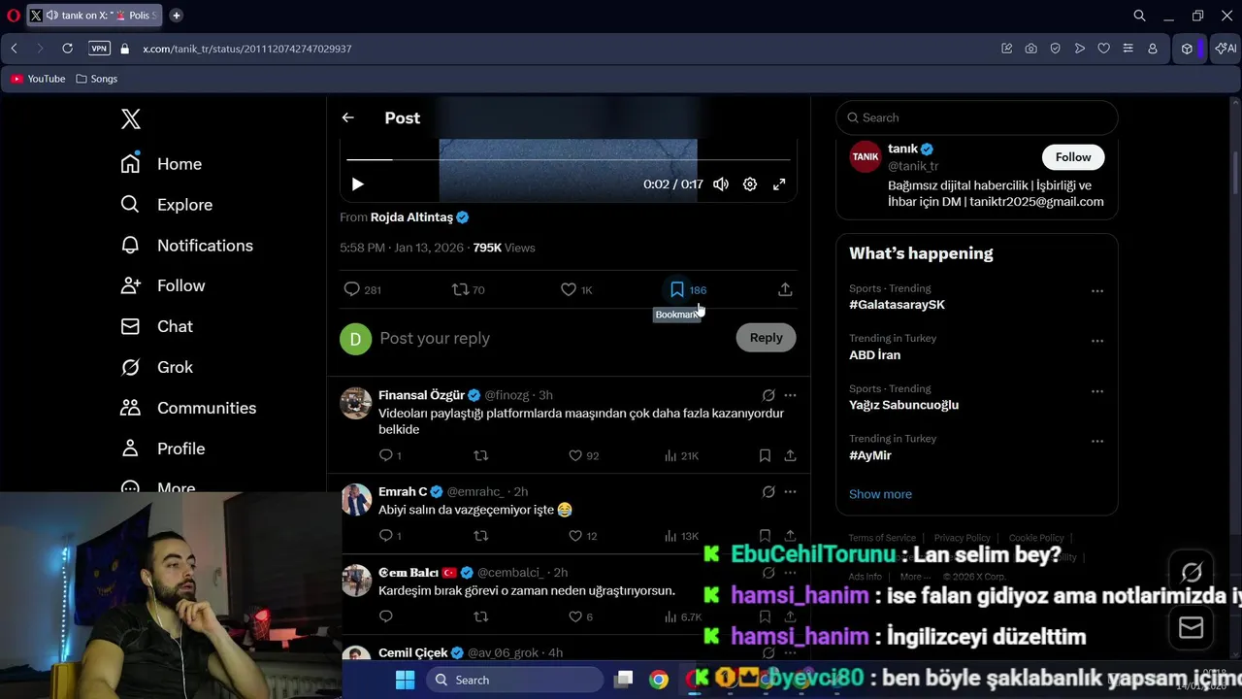The width and height of the screenshot is (1242, 699).
Task: Open the Opera snapshot camera tool
Action: pos(1030,49)
